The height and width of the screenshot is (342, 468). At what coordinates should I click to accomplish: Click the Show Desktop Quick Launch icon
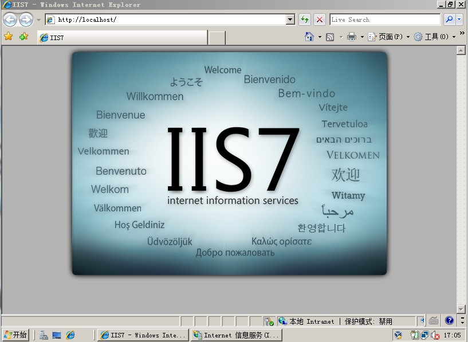point(57,335)
